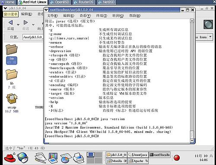Click the [/root/java taskbar button
This screenshot has width=216, height=165.
pyautogui.click(x=138, y=155)
